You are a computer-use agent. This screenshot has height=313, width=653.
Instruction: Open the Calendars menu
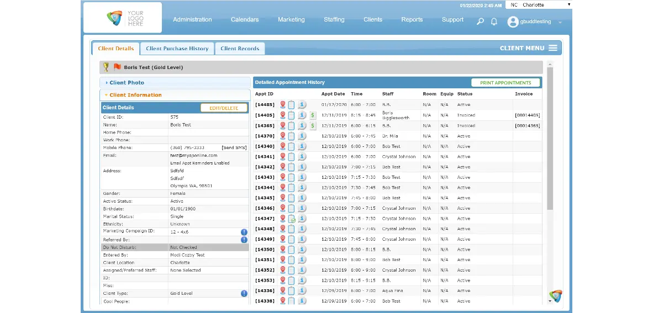(245, 19)
